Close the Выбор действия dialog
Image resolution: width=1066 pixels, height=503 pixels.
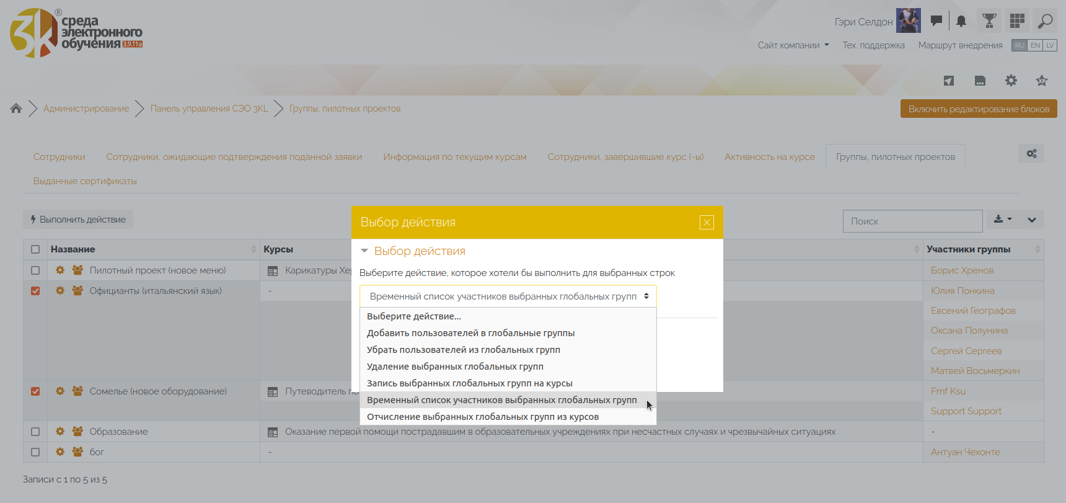(x=707, y=223)
